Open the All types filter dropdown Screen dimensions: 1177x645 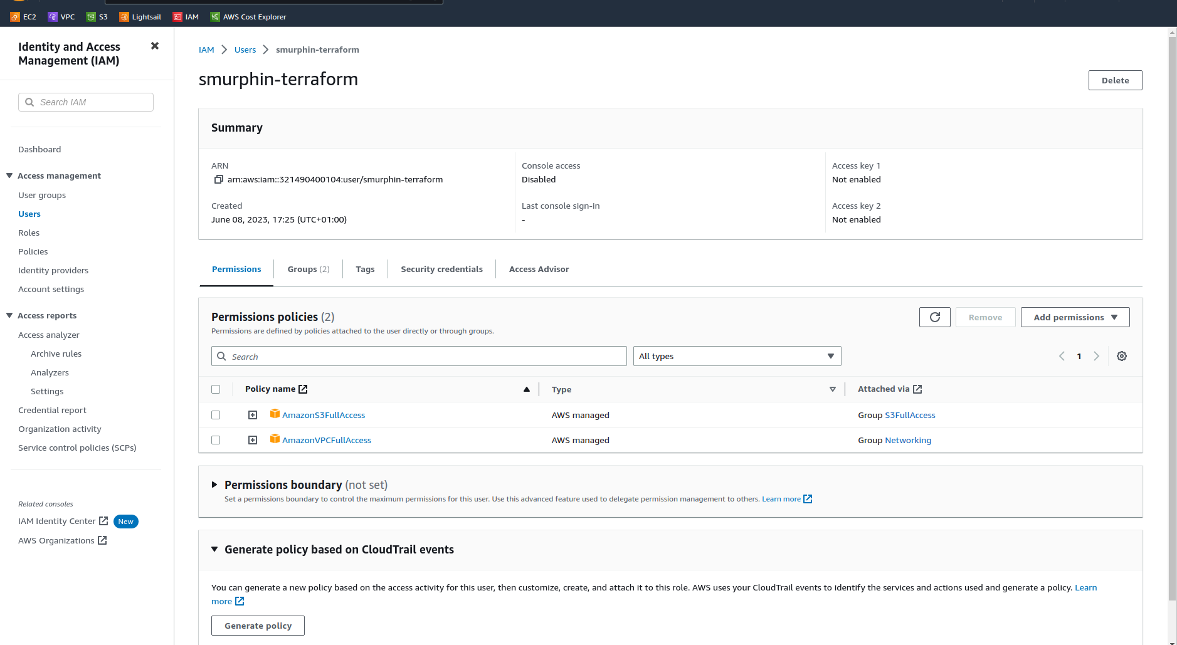coord(737,356)
